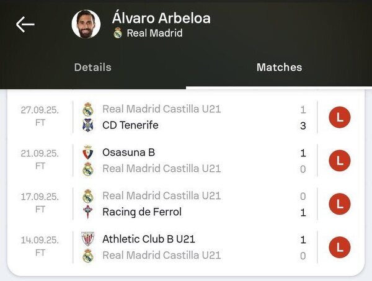The image size is (372, 281).
Task: Open the Racing de Ferrol team name
Action: [142, 212]
